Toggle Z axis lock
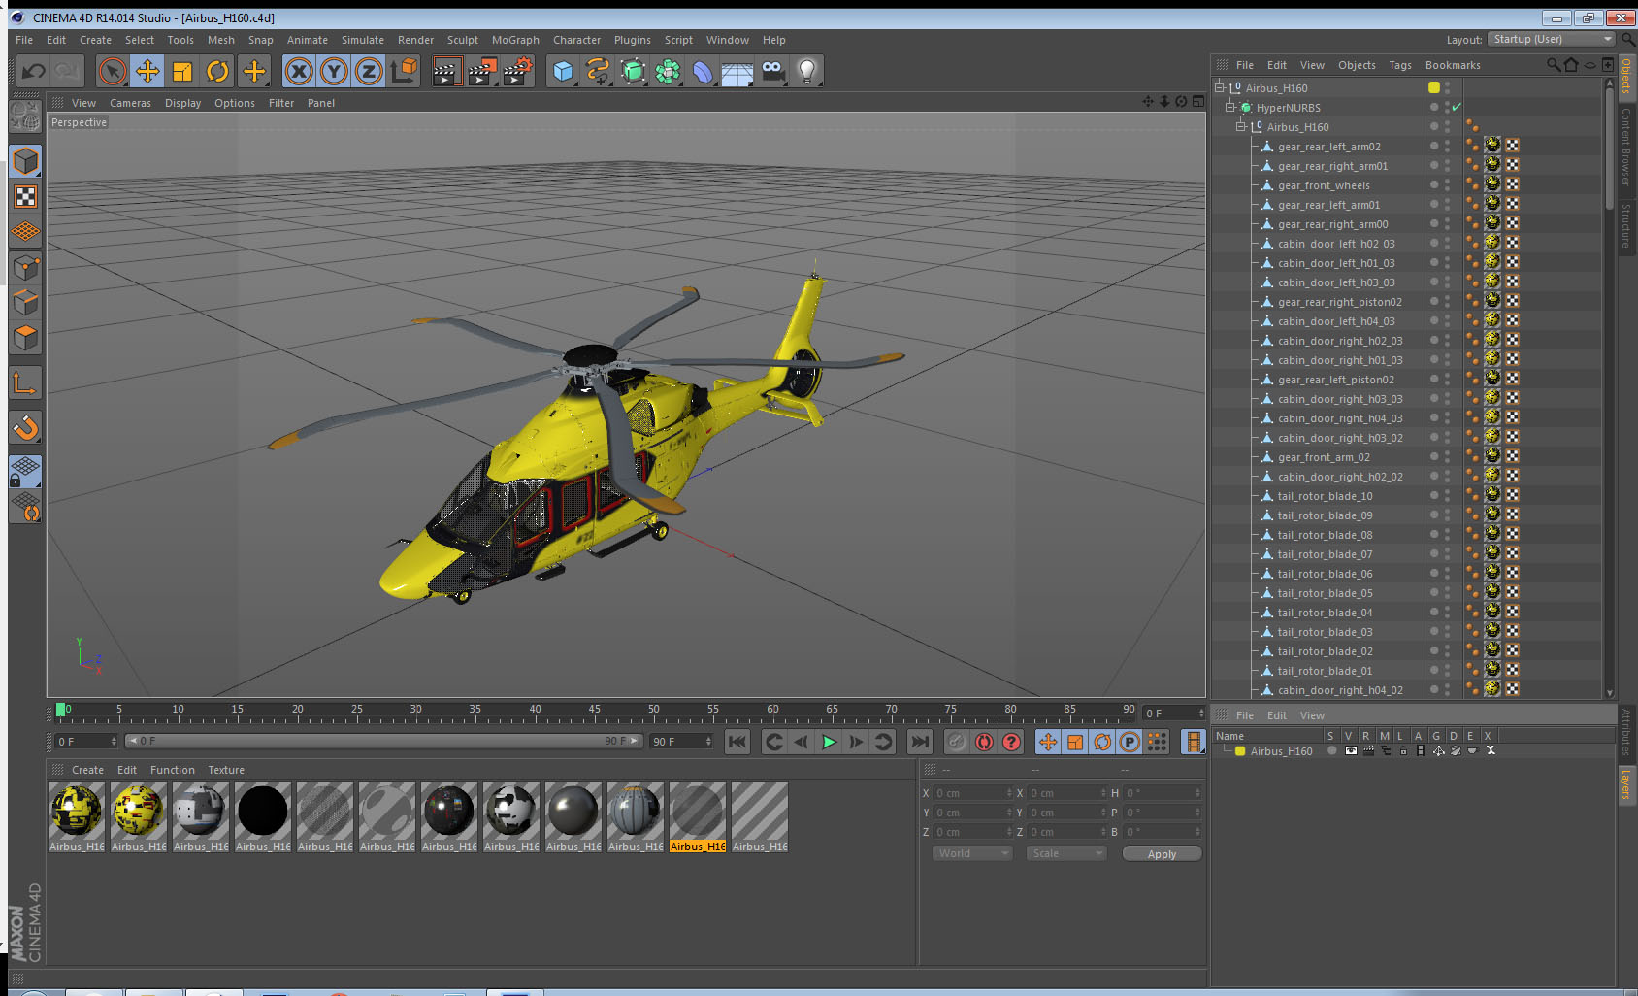Screen dimensions: 1638x996 [x=369, y=71]
